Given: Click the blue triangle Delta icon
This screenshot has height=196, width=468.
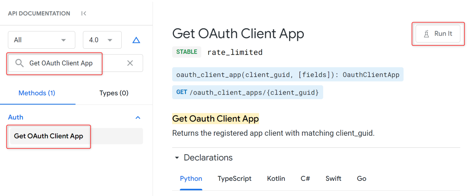Looking at the screenshot, I should [x=136, y=40].
